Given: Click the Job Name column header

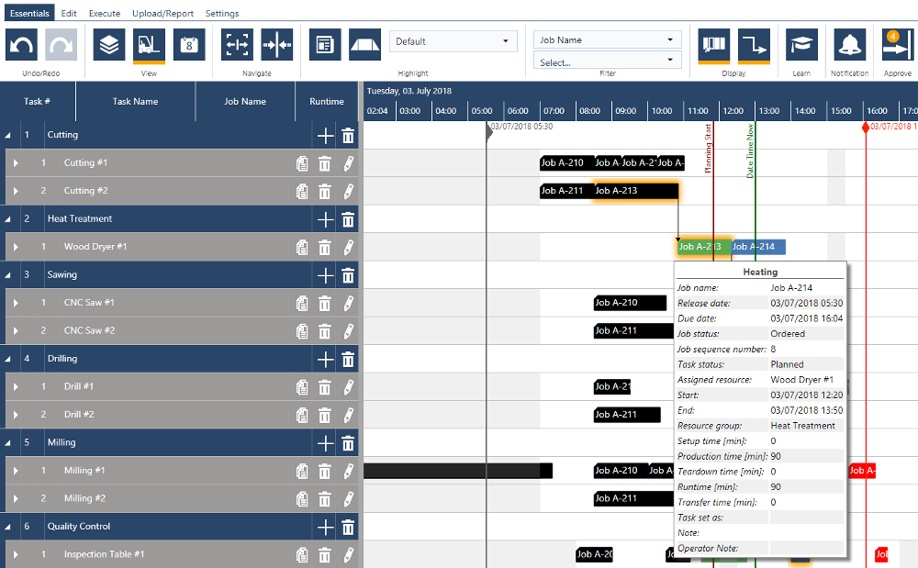Looking at the screenshot, I should (245, 102).
